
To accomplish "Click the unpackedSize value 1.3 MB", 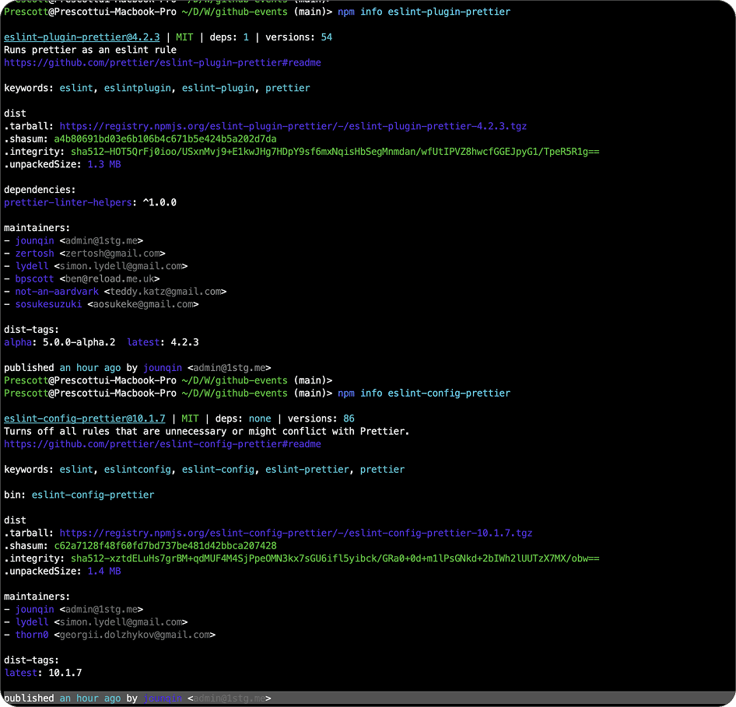I will 104,164.
